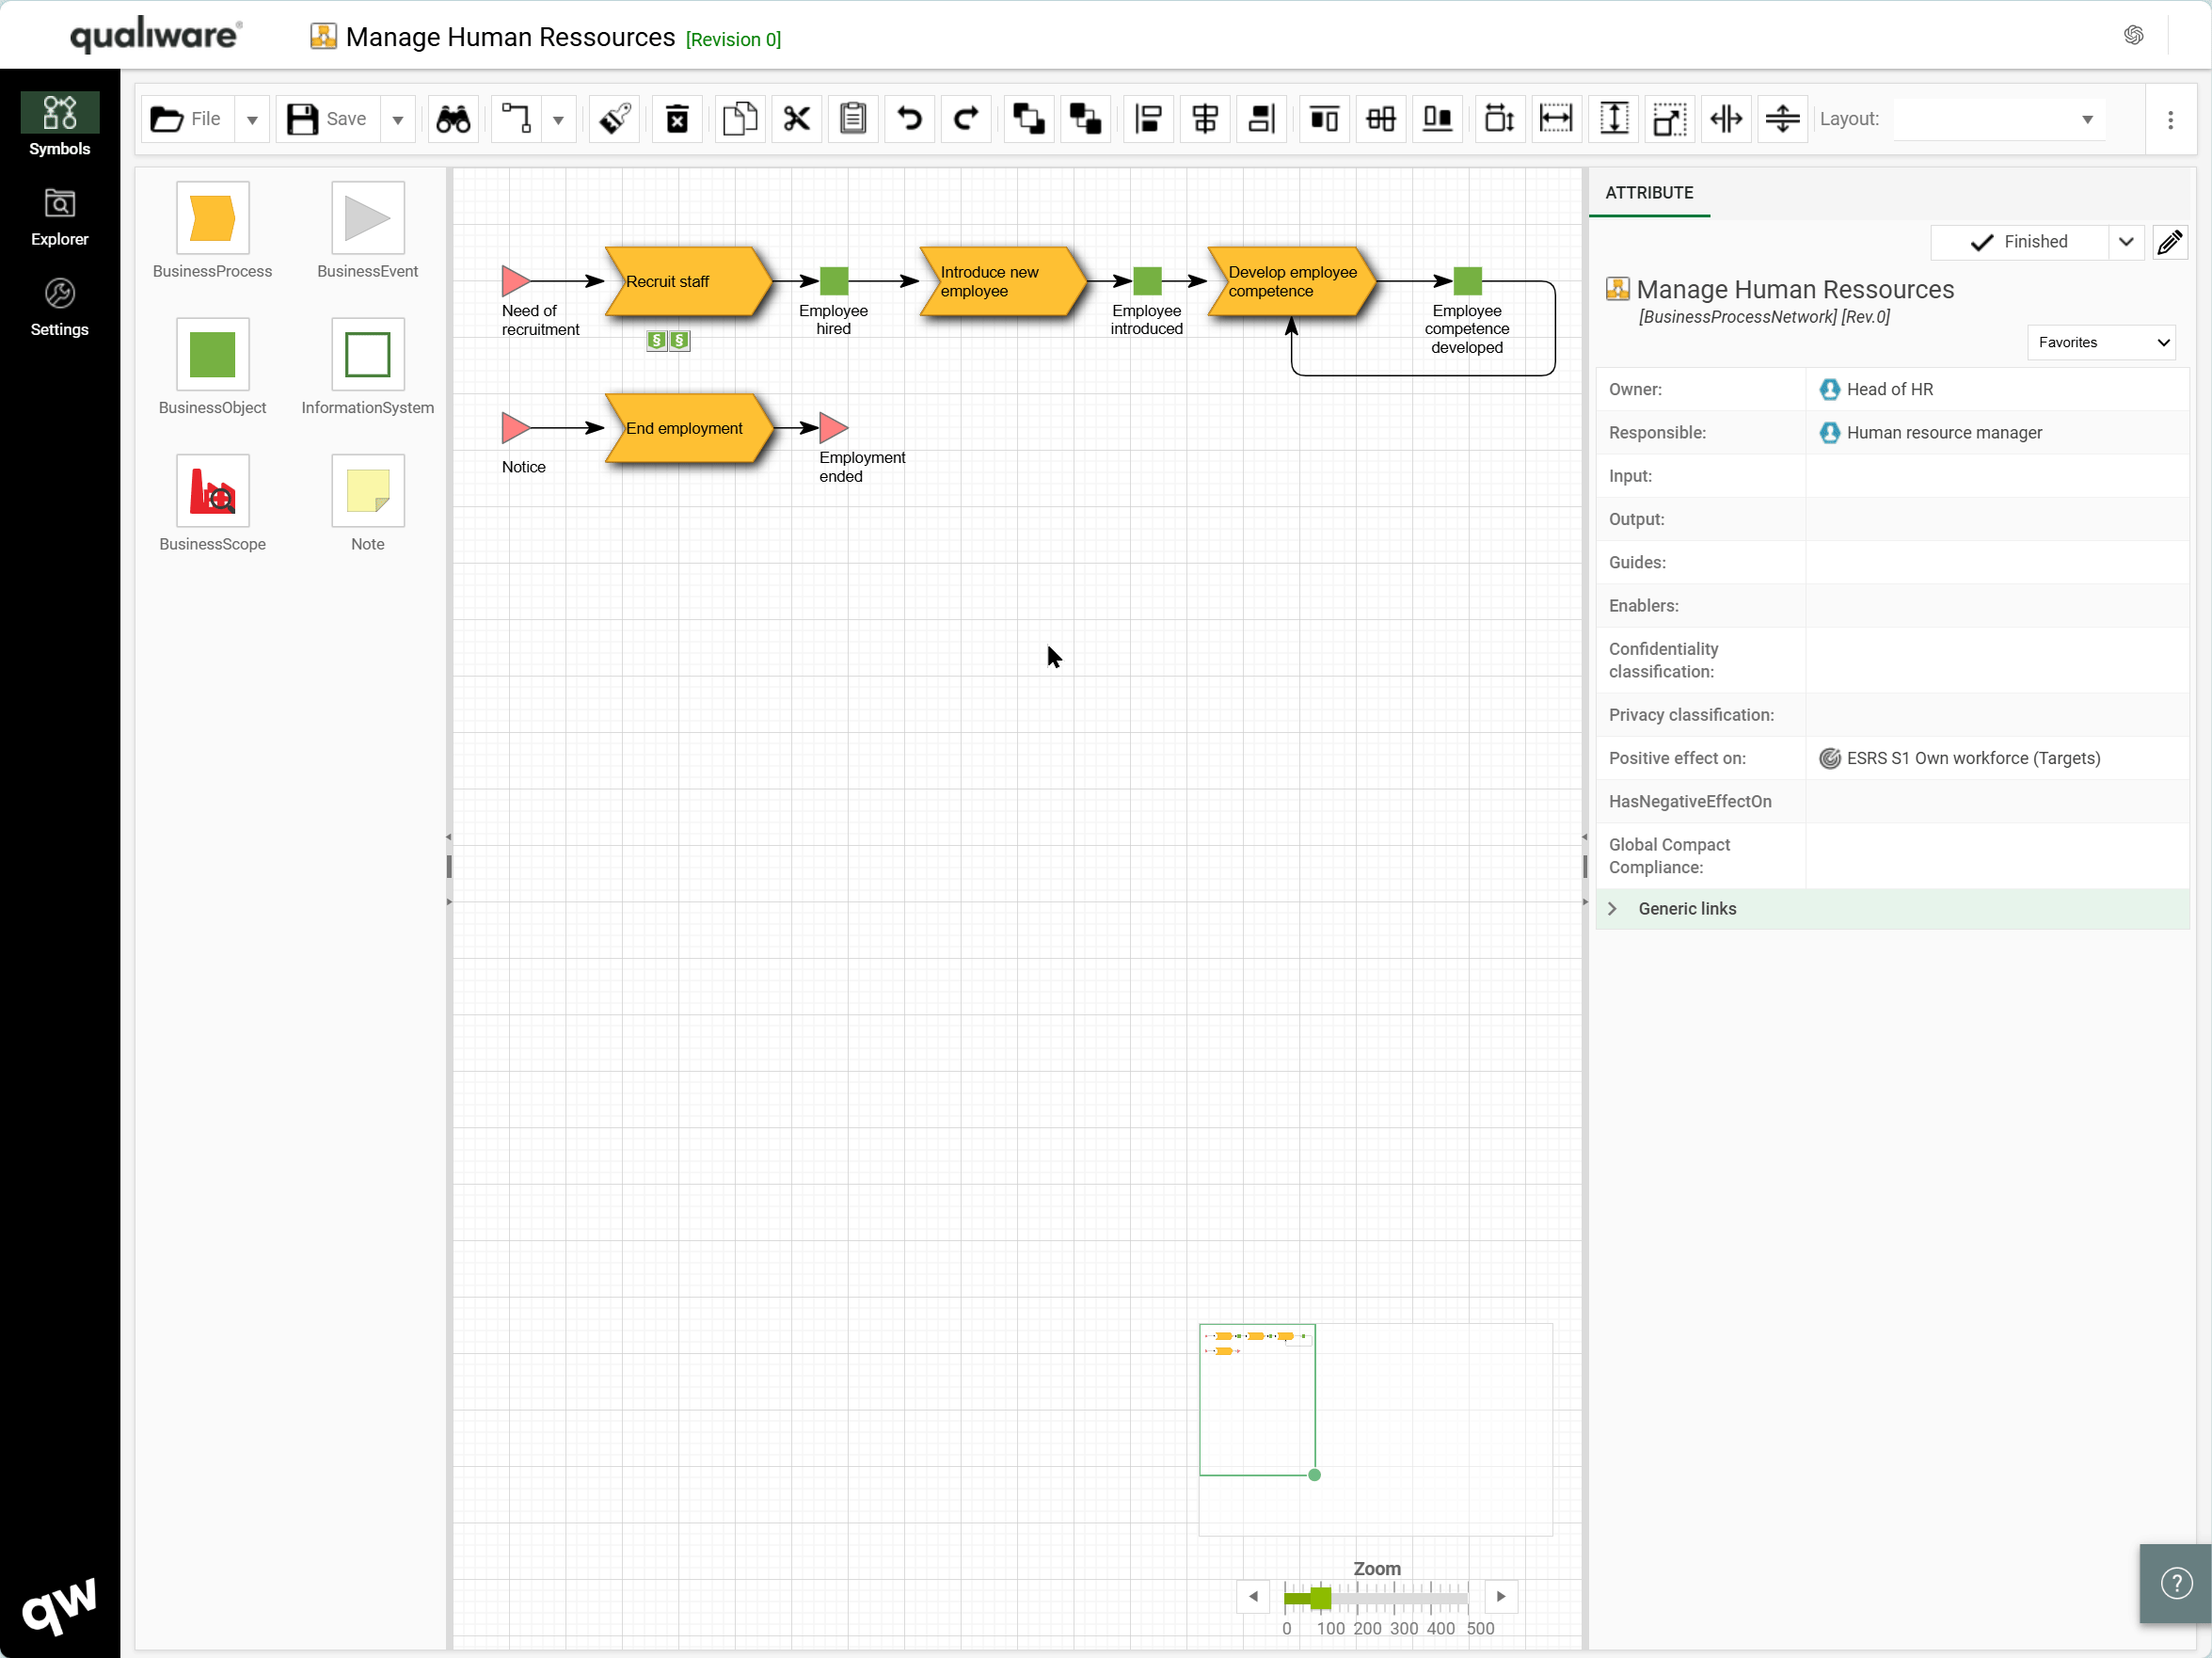
Task: Open the Settings sidebar tab
Action: (60, 307)
